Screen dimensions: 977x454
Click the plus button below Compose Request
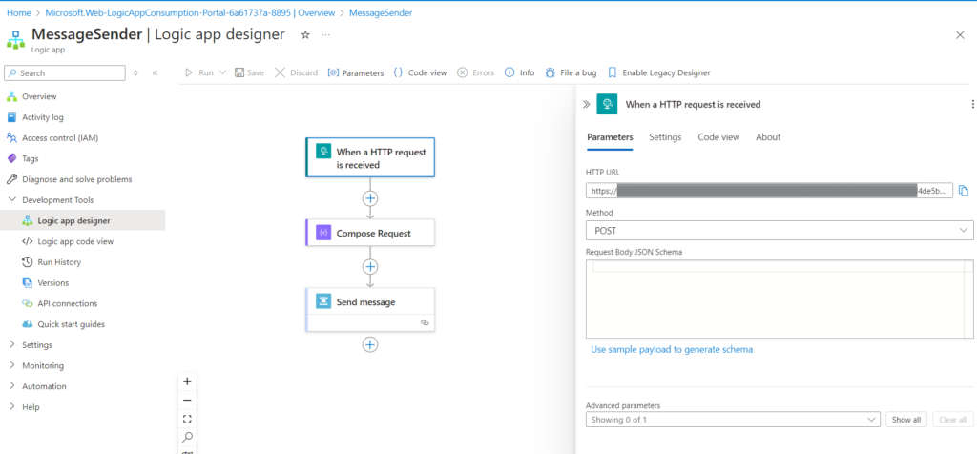pos(370,266)
